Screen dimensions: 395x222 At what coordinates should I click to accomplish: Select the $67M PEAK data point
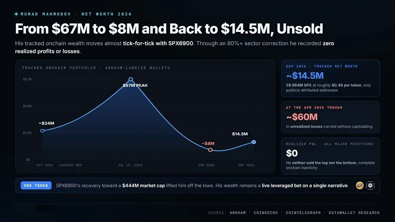(130, 79)
